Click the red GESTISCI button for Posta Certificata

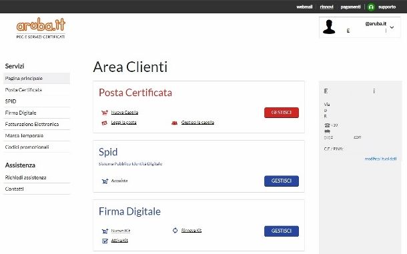click(x=282, y=113)
